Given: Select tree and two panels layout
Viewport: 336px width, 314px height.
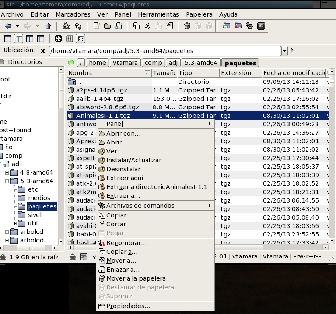Looking at the screenshot, I should tap(41, 39).
